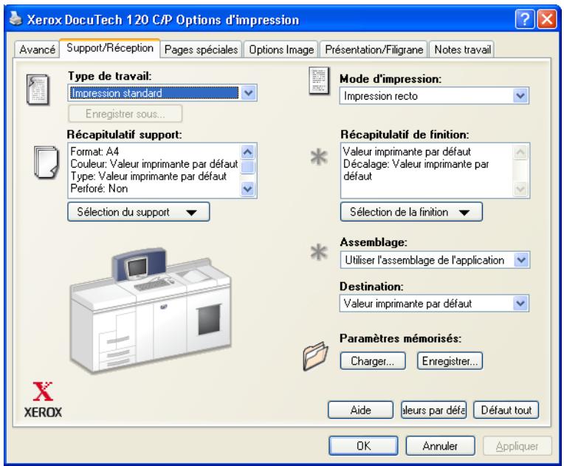Click the 'Format: A4' line
The image size is (564, 466).
pos(94,151)
